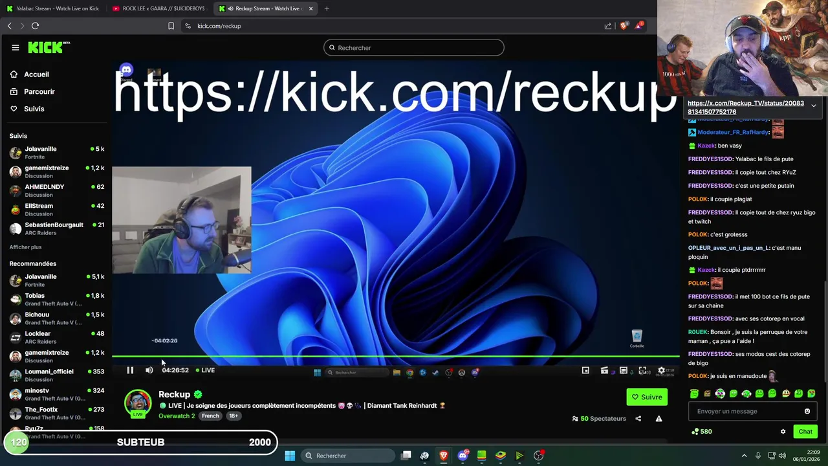Screen dimensions: 828x466
Task: Show hidden system tray icons
Action: (x=744, y=456)
